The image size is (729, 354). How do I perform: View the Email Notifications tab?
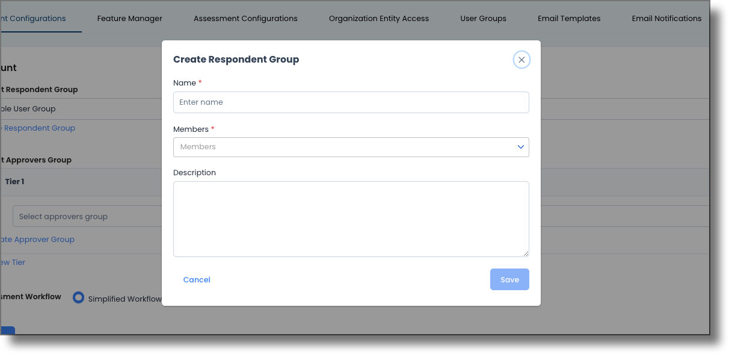666,18
